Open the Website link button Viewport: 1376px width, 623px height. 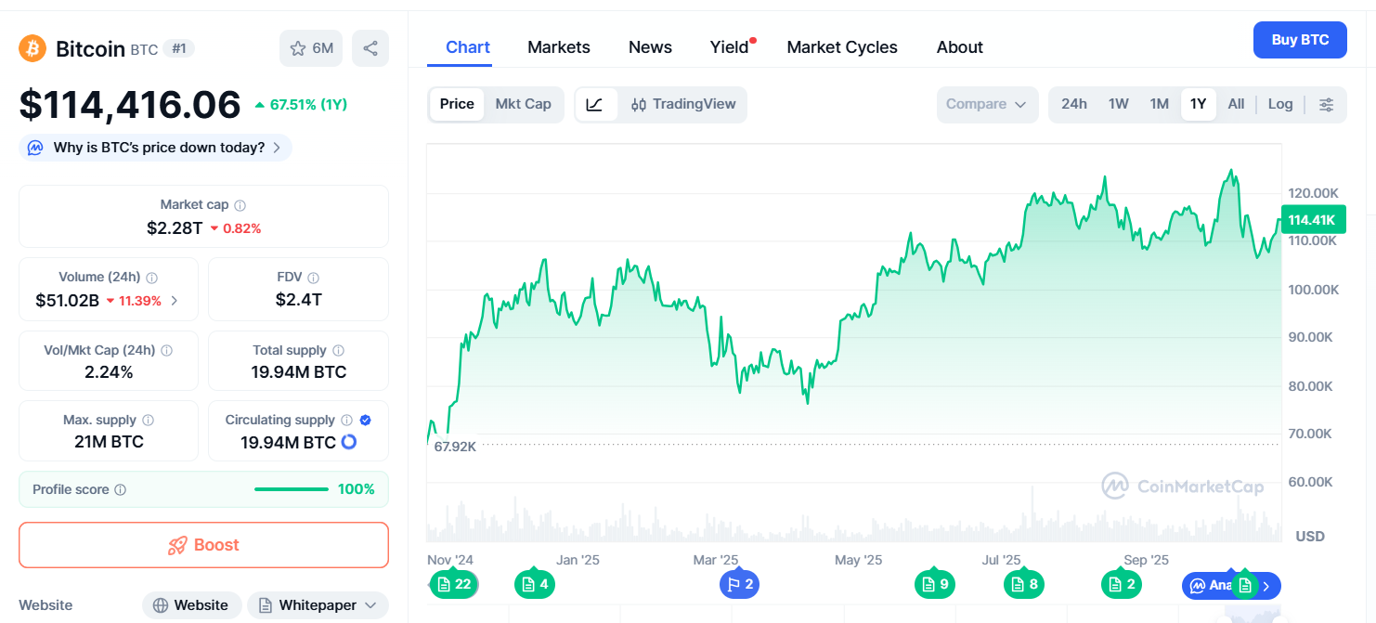(x=191, y=605)
